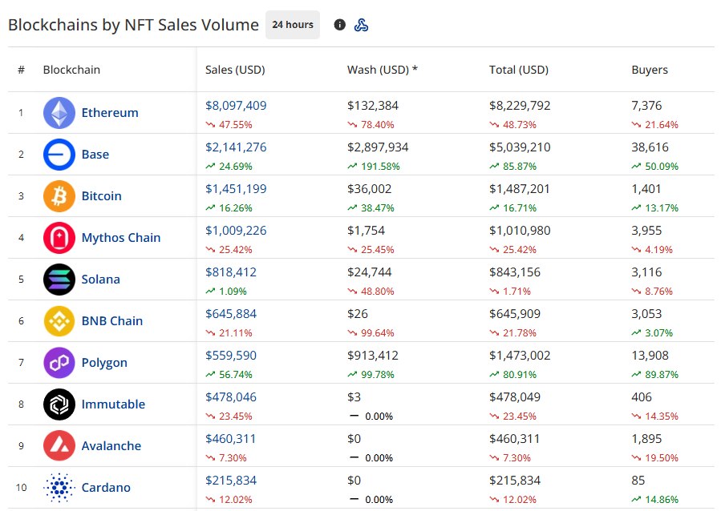Open the Cardano blockchain link
Image resolution: width=721 pixels, height=511 pixels.
click(x=106, y=488)
